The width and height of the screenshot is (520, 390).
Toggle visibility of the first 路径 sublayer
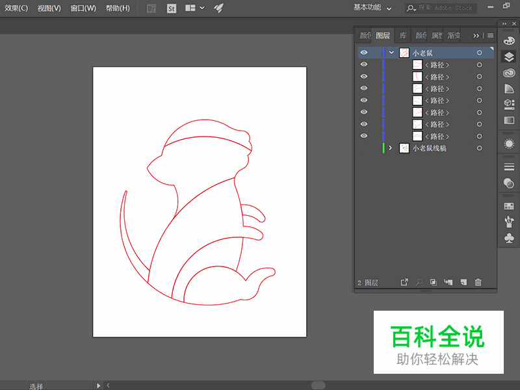coord(364,64)
